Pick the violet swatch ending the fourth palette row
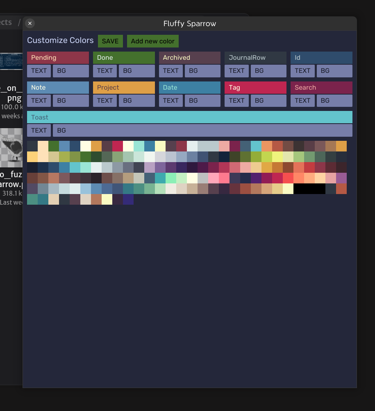This screenshot has height=411, width=375. coord(341,178)
